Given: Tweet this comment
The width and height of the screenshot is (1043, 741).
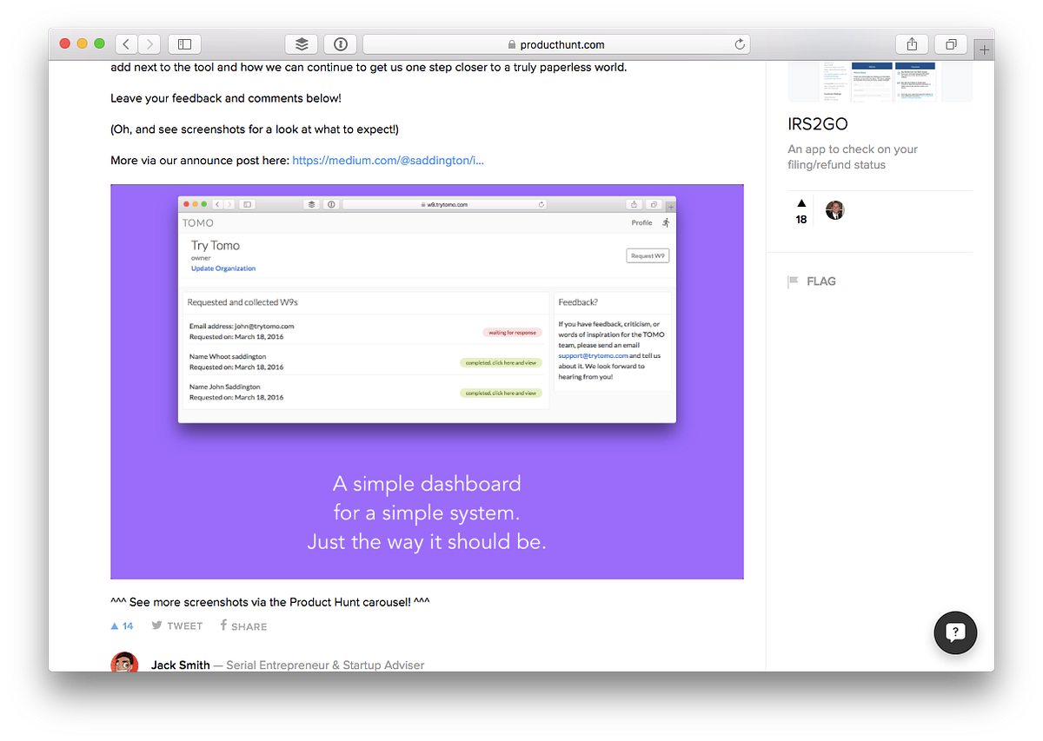Looking at the screenshot, I should pyautogui.click(x=176, y=626).
